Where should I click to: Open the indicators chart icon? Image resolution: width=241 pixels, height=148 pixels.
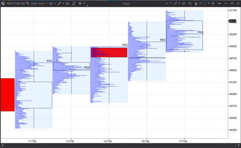[x=68, y=3]
